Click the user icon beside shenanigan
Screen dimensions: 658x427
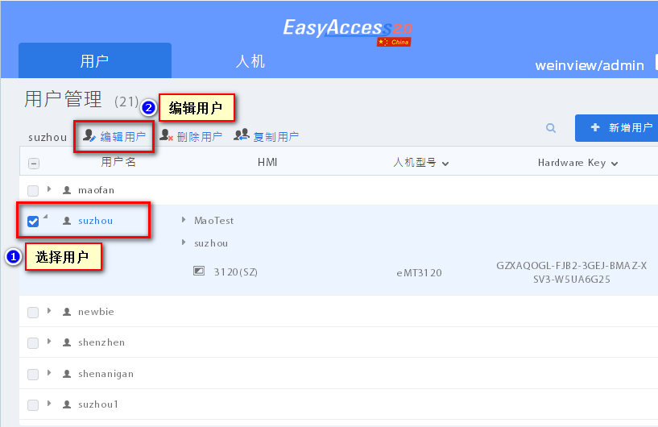pos(67,374)
